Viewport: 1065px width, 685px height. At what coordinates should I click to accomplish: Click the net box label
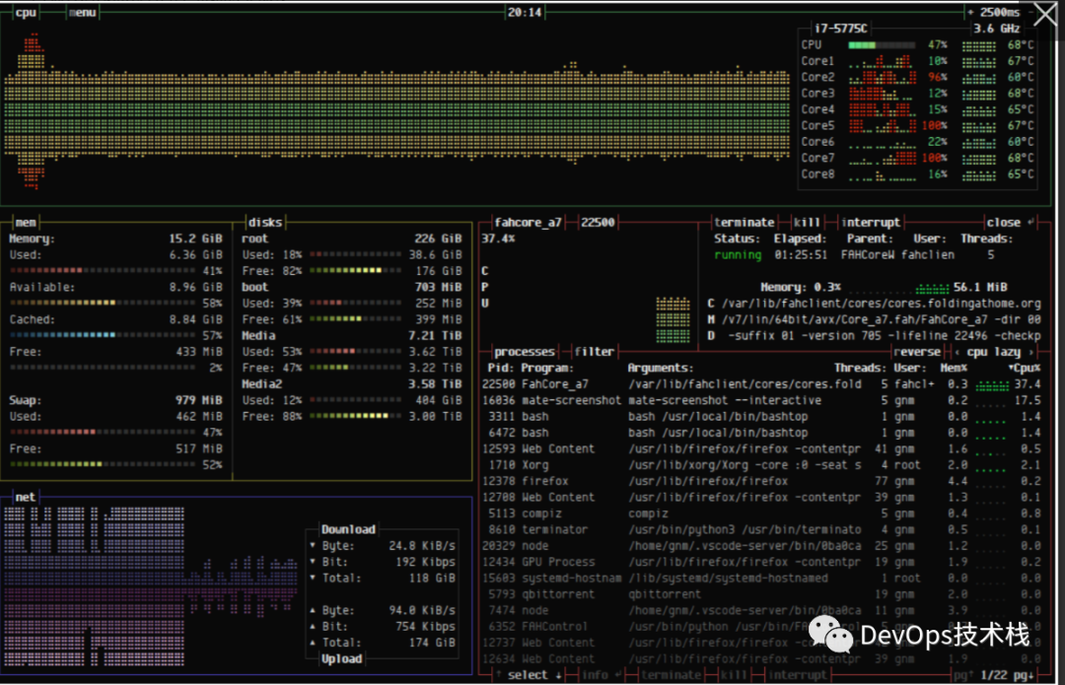[25, 497]
